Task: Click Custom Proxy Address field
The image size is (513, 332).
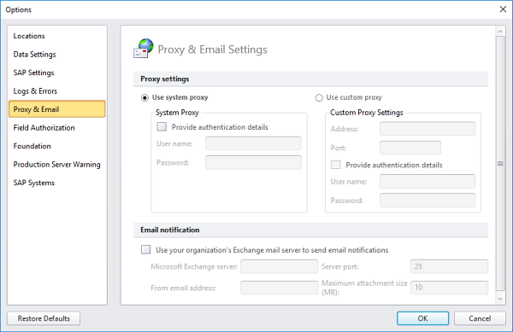Action: 427,129
